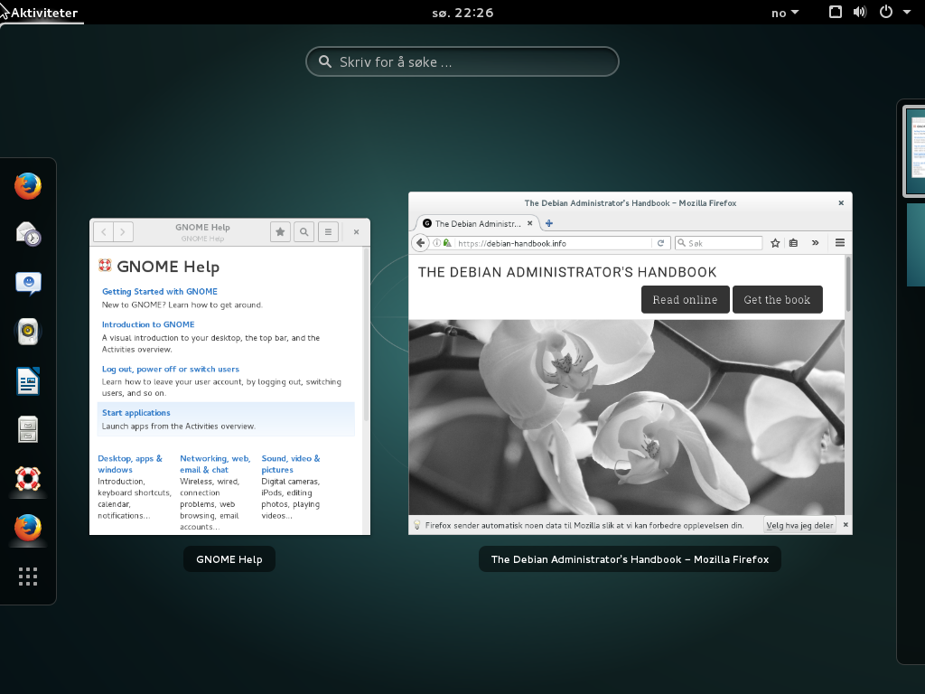Open new tab with plus icon
Image resolution: width=925 pixels, height=694 pixels.
[548, 223]
